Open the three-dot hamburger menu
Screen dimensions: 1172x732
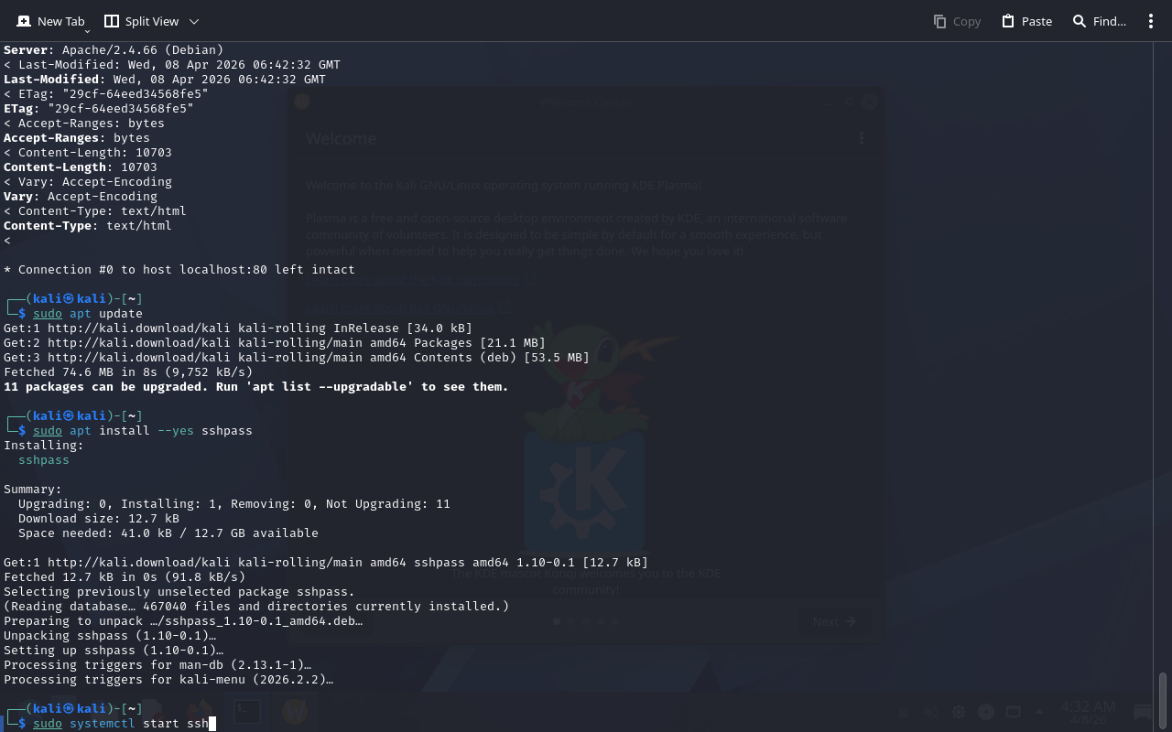1151,21
